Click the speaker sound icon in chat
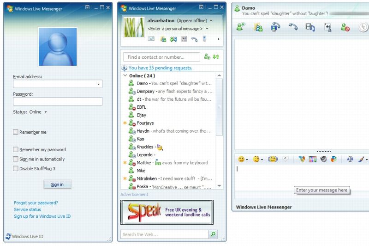The image size is (369, 246). (x=323, y=159)
